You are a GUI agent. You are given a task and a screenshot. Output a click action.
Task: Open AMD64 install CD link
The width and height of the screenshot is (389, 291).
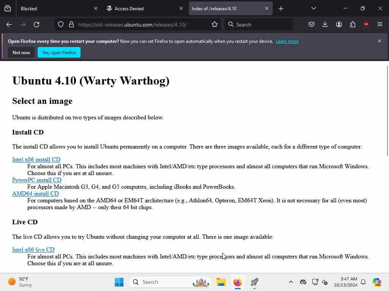35,194
